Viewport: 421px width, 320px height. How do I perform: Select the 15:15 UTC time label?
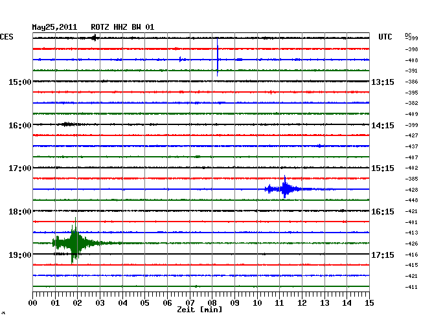point(383,168)
